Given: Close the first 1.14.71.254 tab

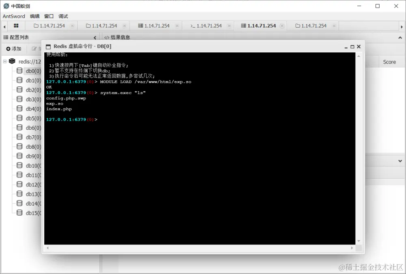Looking at the screenshot, I should pyautogui.click(x=73, y=26).
